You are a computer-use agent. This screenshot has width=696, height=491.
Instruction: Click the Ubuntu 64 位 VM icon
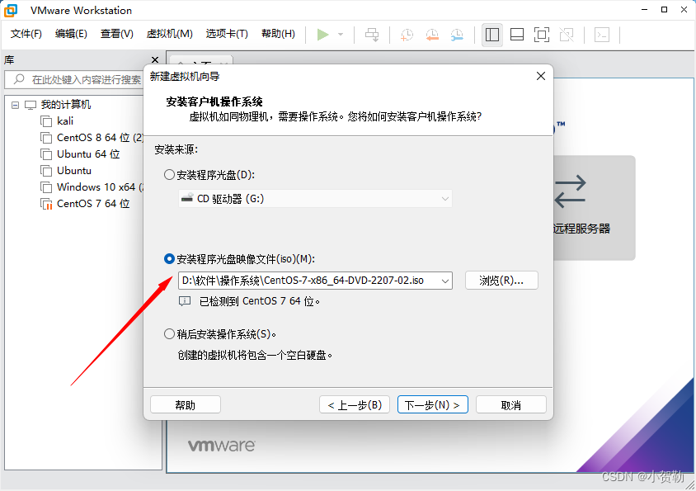click(x=46, y=153)
